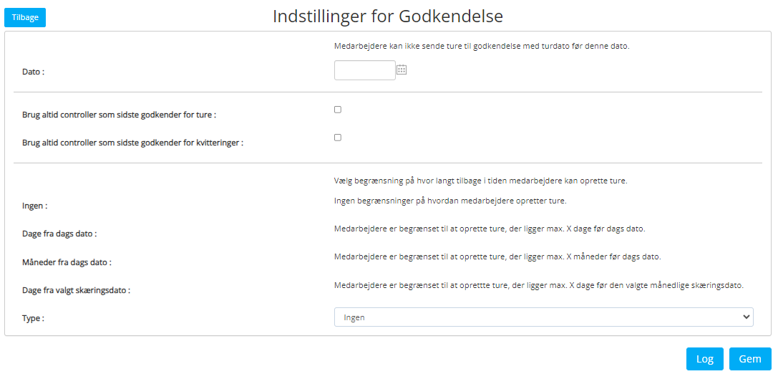Click the Måneder fra dags dato label
Screen dimensions: 778x384
tap(67, 261)
